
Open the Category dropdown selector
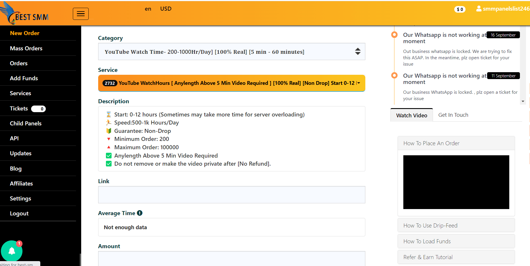(x=231, y=52)
